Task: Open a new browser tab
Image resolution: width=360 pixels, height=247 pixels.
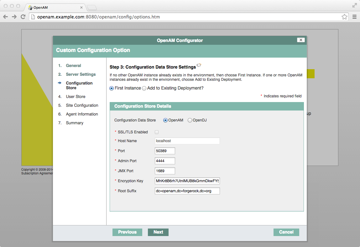Action: pos(92,8)
